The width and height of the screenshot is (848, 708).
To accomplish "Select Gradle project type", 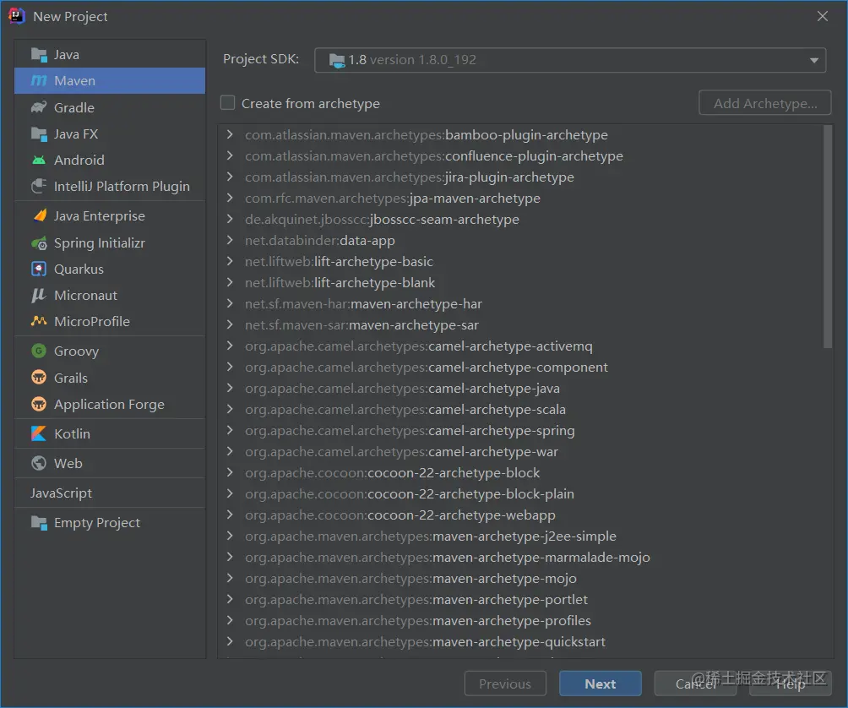I will [x=110, y=107].
